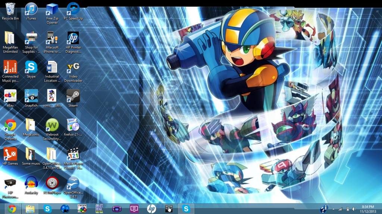Screen dimensions: 382x214
Task: Open the HP Photosmart printer icon
Action: coord(10,188)
